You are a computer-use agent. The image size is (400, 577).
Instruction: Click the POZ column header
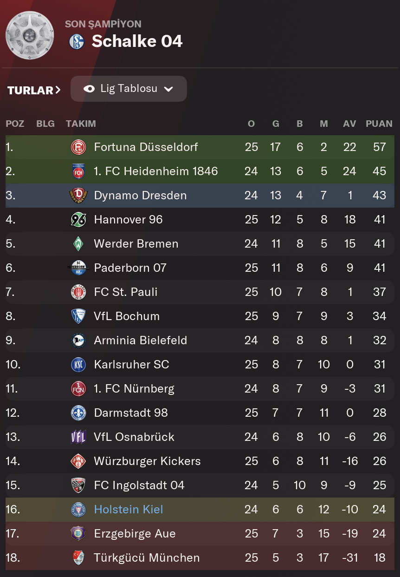pos(15,124)
